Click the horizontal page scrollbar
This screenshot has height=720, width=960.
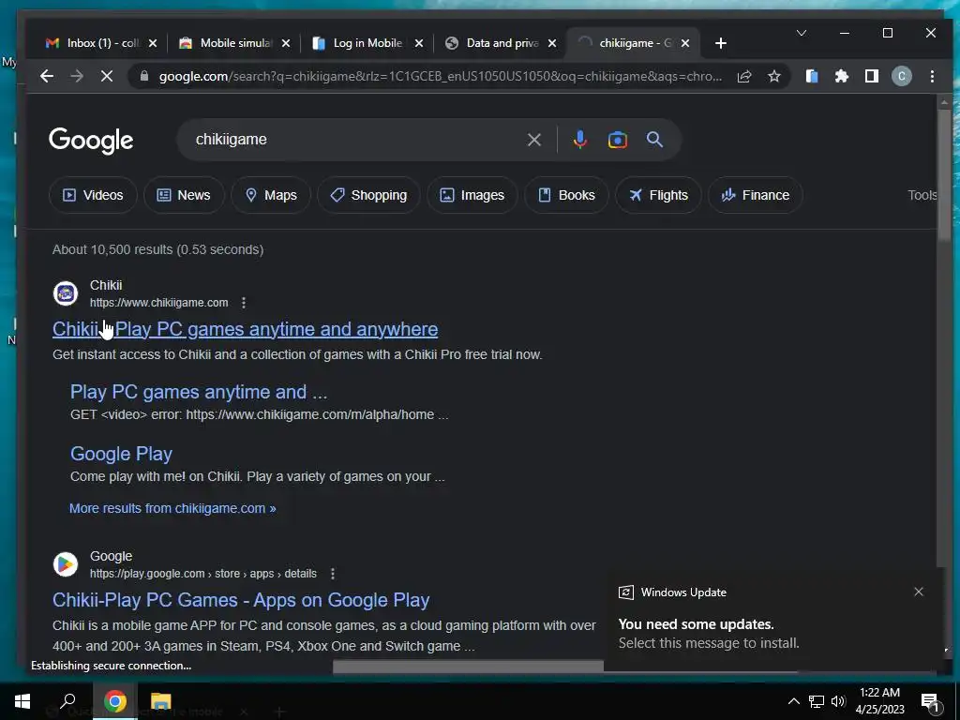click(469, 667)
